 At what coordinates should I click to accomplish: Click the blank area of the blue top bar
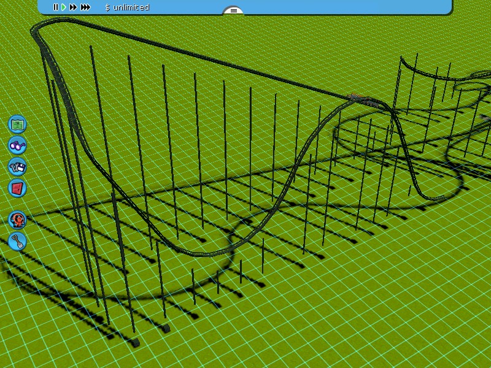pyautogui.click(x=338, y=7)
